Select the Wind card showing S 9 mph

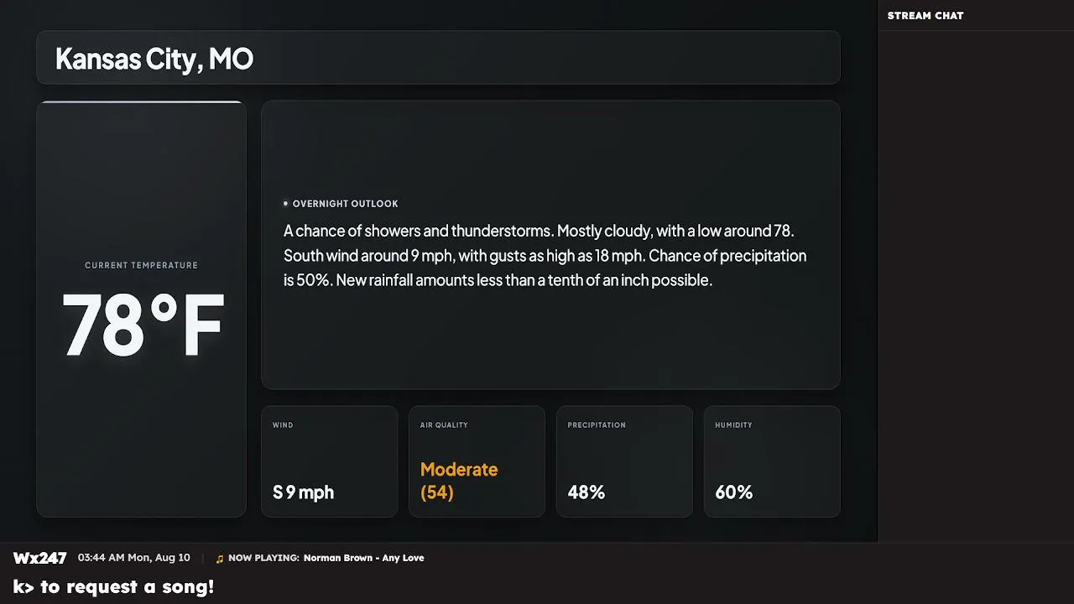[x=330, y=461]
